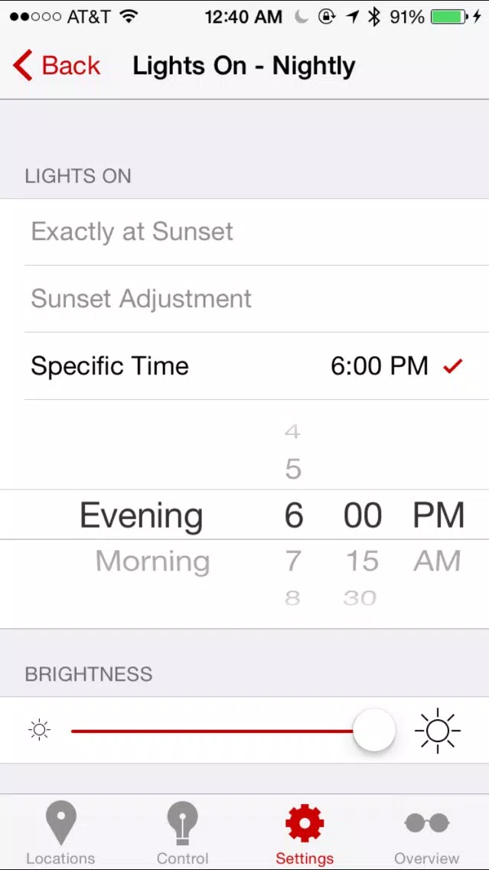
Task: Tap the Bluetooth icon in status bar
Action: coord(374,17)
